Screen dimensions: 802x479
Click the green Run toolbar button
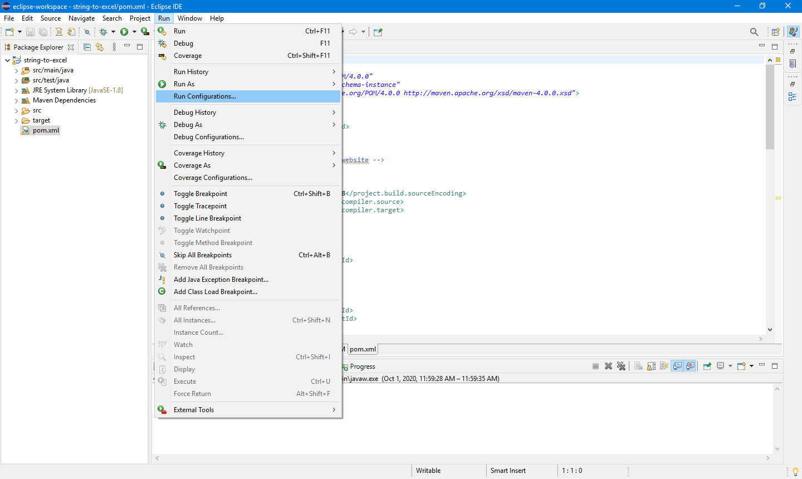point(124,32)
